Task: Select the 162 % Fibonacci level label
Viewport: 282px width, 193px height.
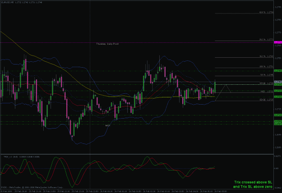Action: point(266,56)
